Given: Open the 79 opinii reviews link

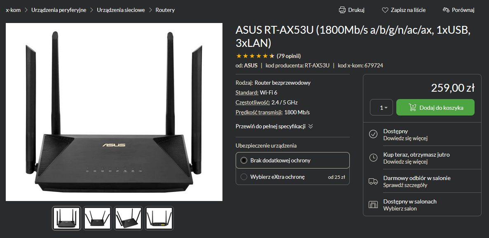Looking at the screenshot, I should tap(289, 56).
